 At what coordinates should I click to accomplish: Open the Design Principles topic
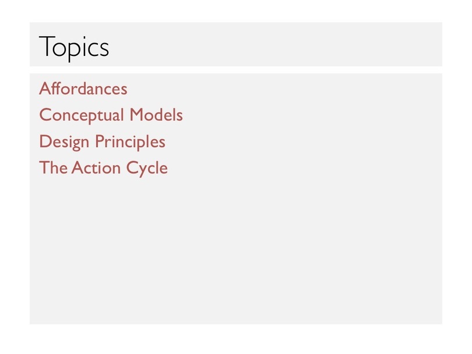[x=102, y=141]
